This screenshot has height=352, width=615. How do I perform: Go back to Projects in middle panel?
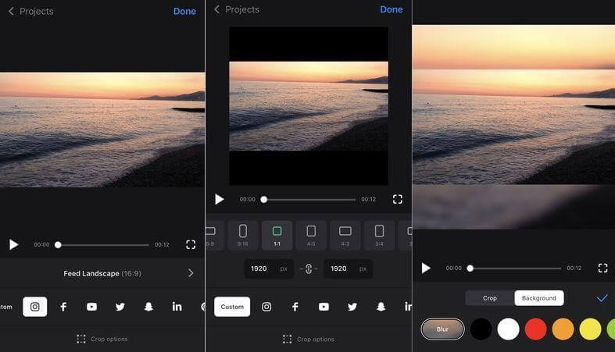pyautogui.click(x=237, y=9)
